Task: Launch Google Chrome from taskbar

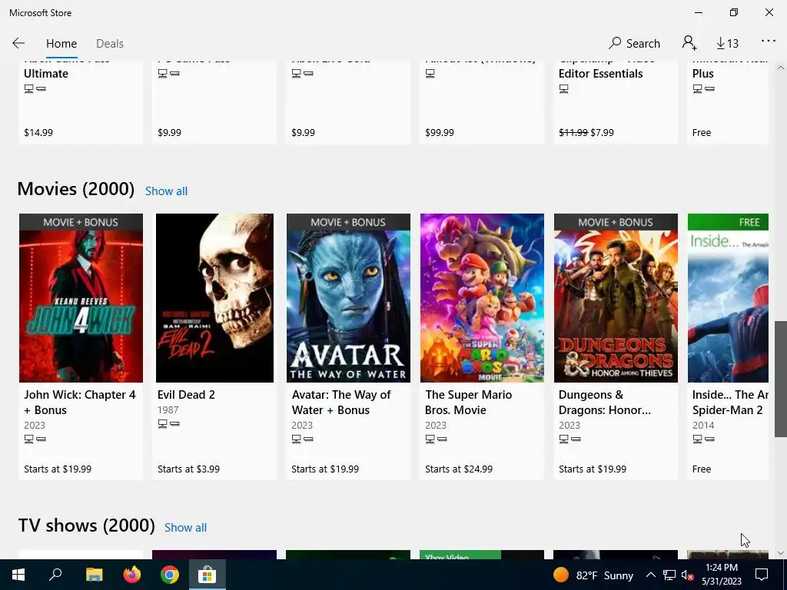Action: tap(170, 575)
